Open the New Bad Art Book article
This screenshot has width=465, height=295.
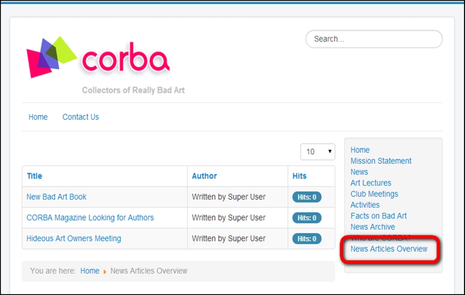56,197
